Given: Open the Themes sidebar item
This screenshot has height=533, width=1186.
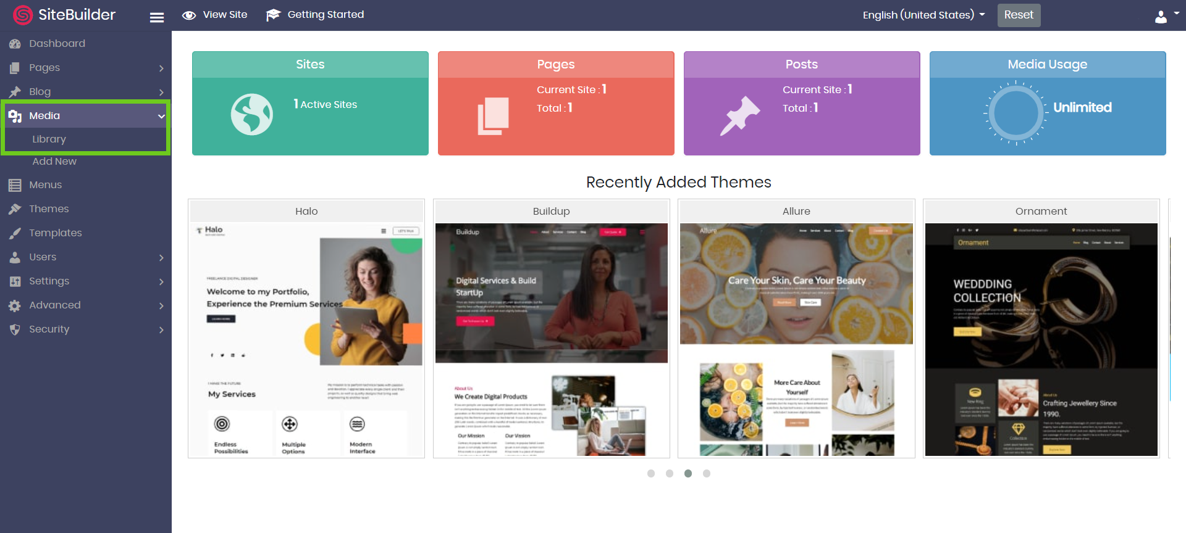Looking at the screenshot, I should pos(49,209).
